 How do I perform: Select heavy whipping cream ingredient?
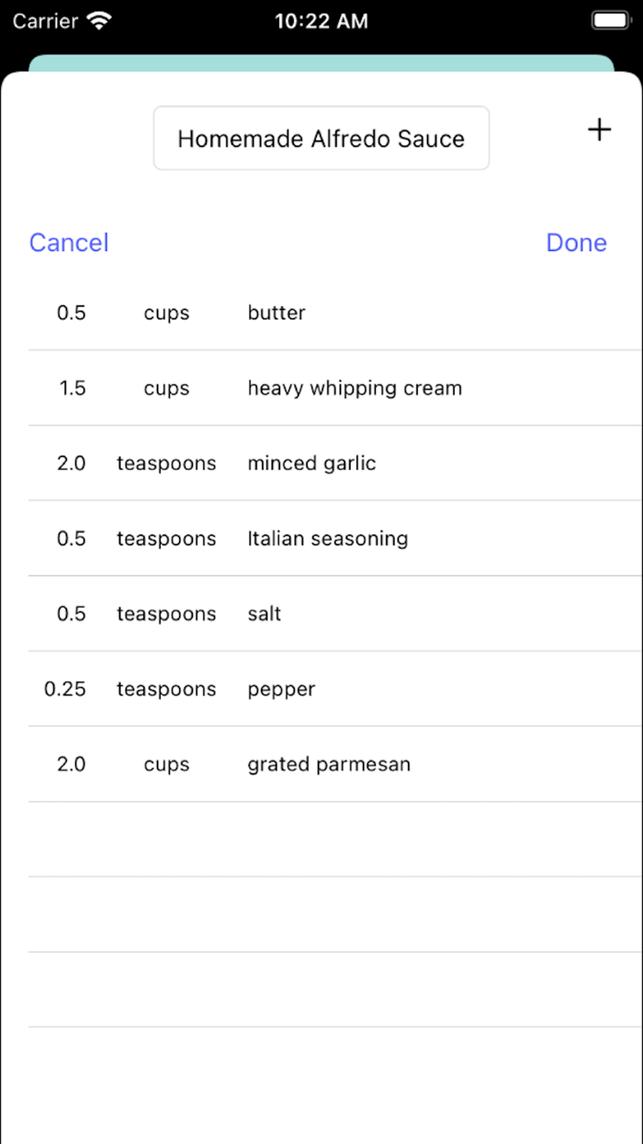tap(355, 388)
